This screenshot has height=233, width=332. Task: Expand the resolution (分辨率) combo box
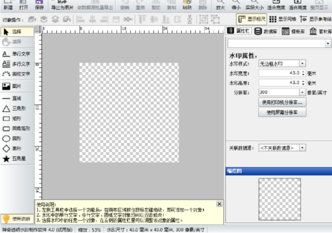point(302,92)
